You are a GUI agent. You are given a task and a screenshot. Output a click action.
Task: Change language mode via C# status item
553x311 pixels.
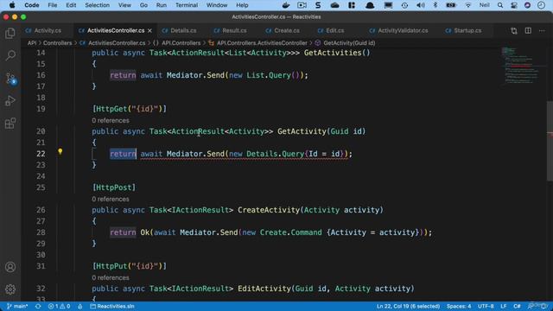(517, 306)
